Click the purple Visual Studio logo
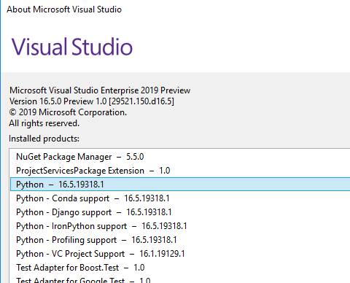The image size is (350, 283). (72, 47)
